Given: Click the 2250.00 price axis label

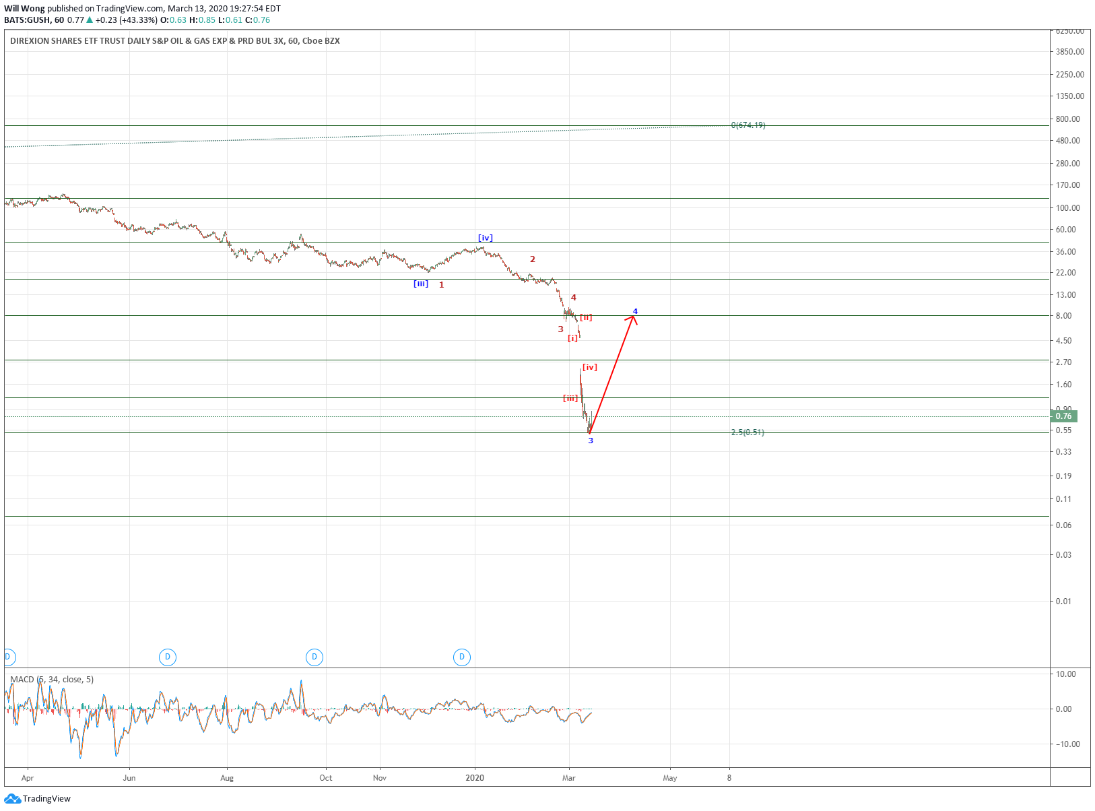Looking at the screenshot, I should click(x=1070, y=75).
